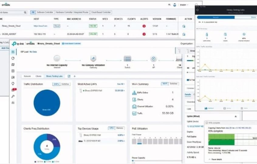This screenshot has width=257, height=164.
Task: Switch to the Network dashboard tab
Action: [x=27, y=76]
